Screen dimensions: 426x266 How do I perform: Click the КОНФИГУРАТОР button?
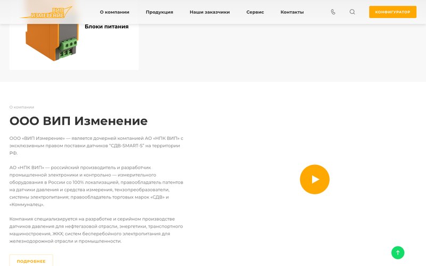click(392, 12)
